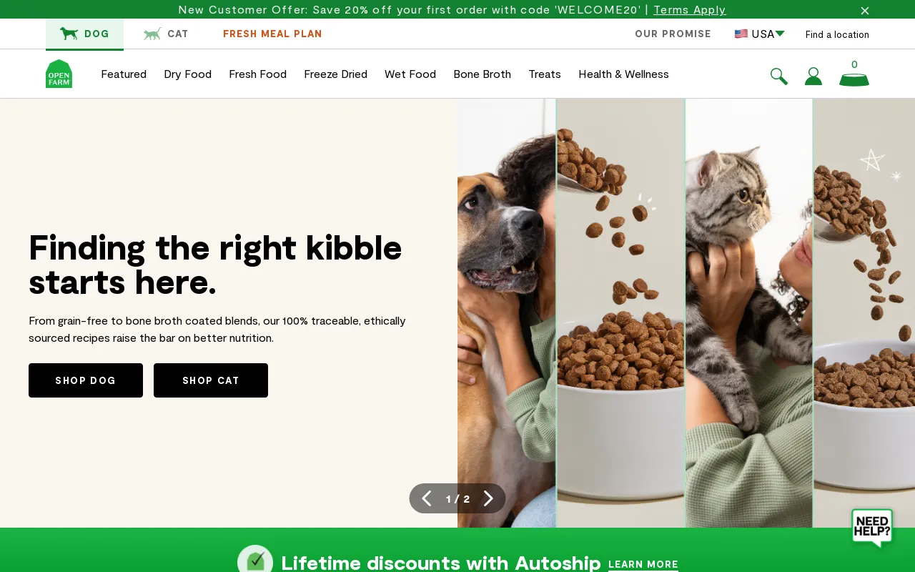Expand the USA country dropdown
Screen dimensions: 915x572
760,34
